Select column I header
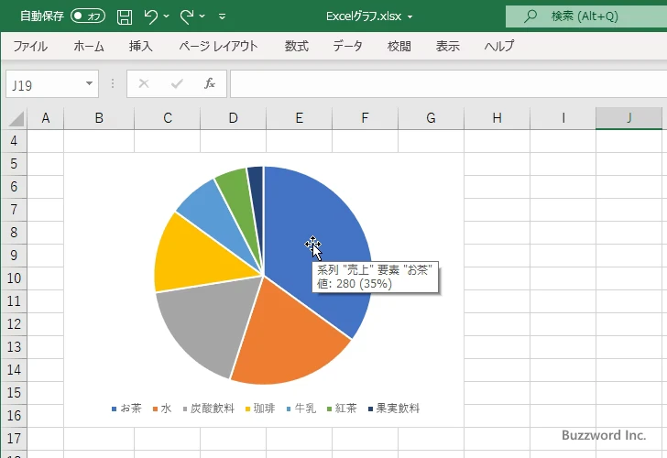This screenshot has height=458, width=667. (563, 118)
